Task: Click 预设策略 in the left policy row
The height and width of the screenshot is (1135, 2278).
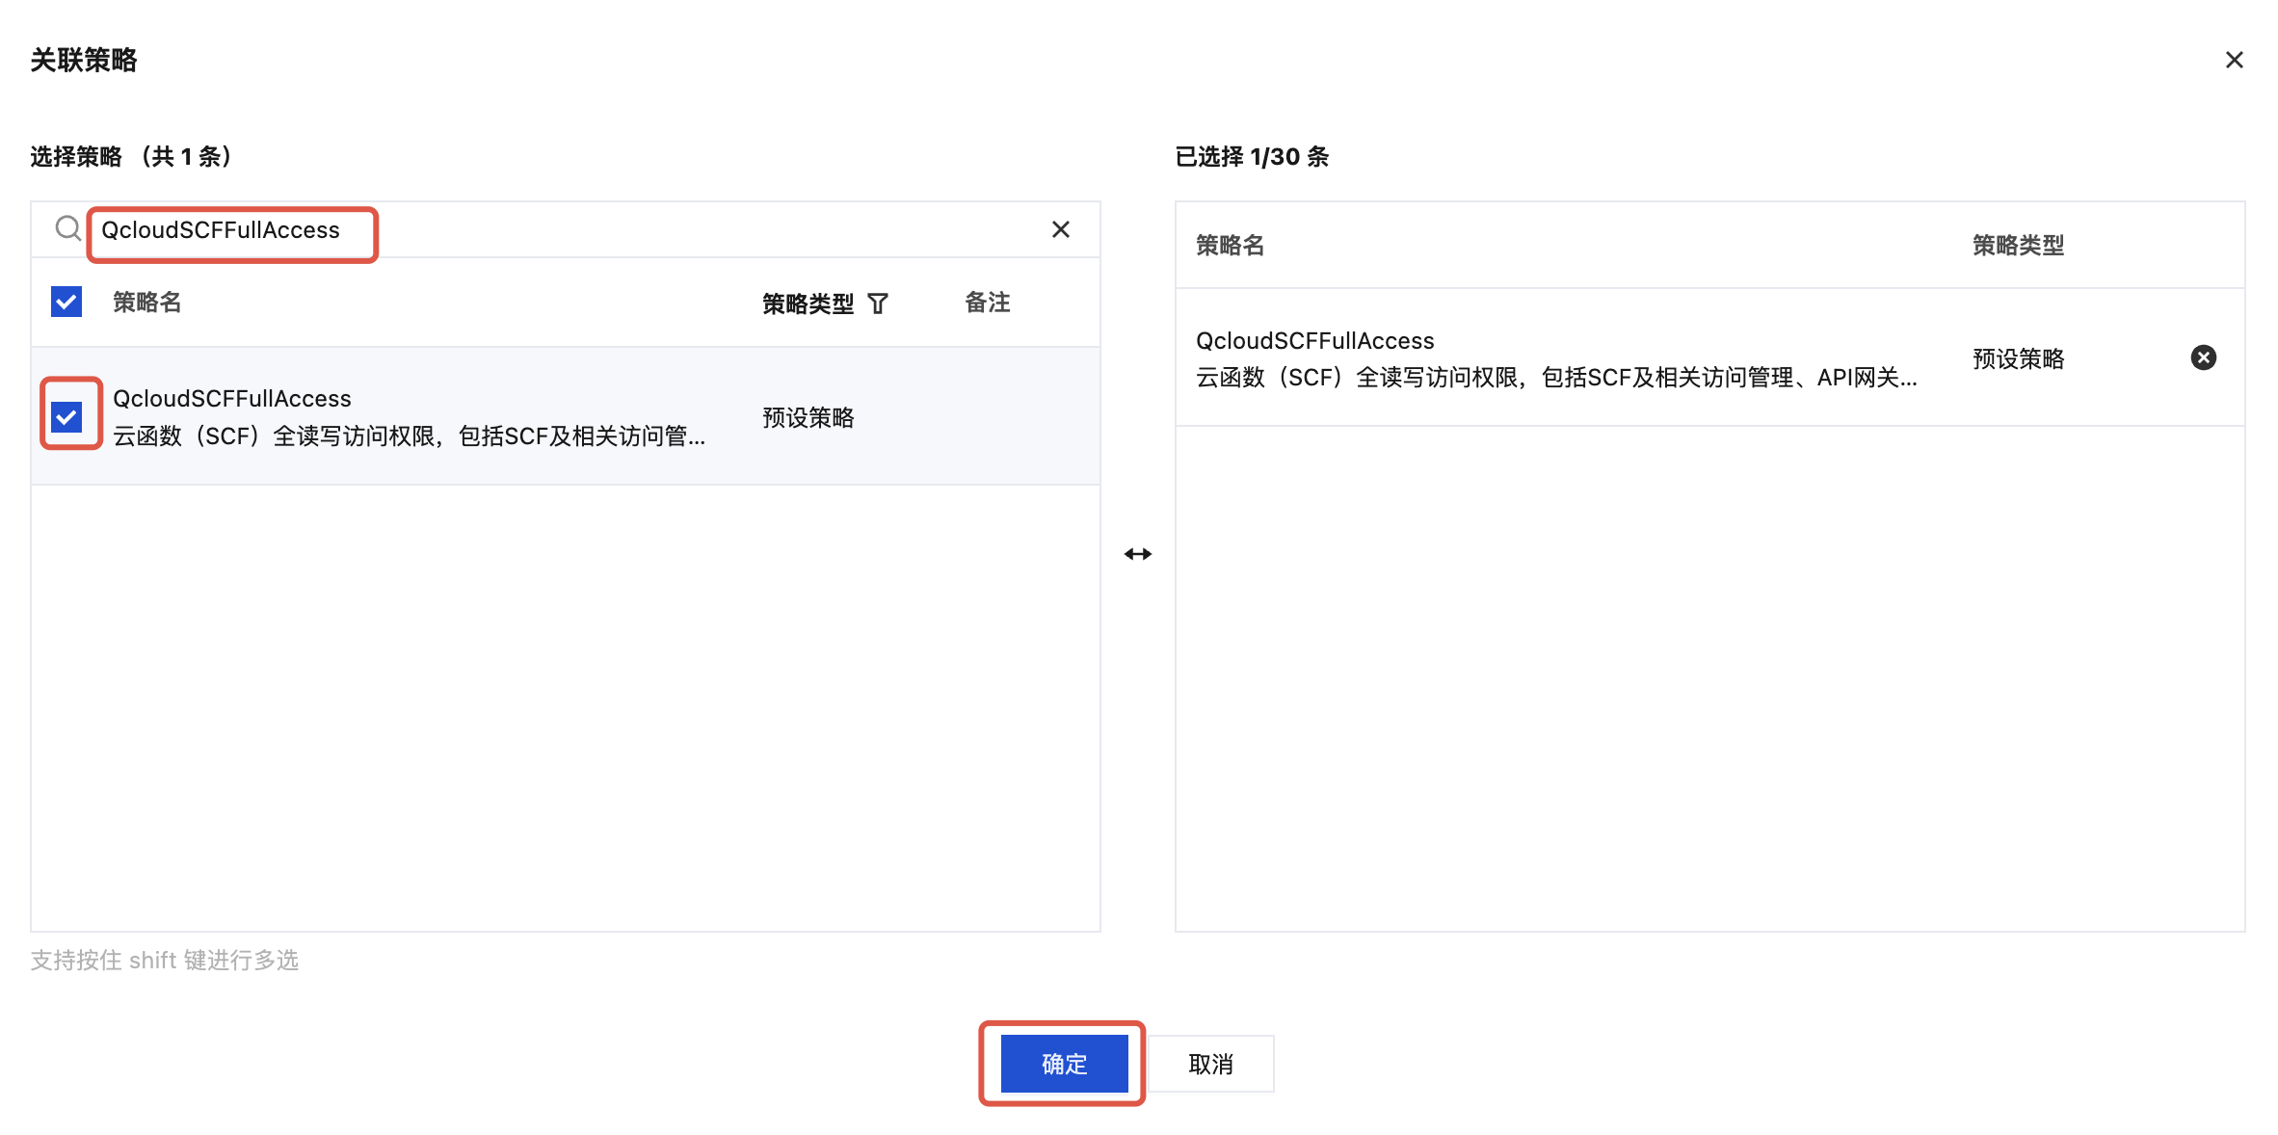Action: click(x=808, y=417)
